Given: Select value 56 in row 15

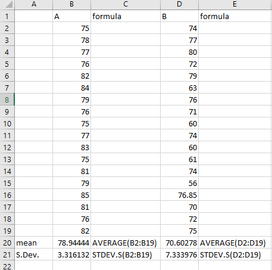Looking at the screenshot, I should [x=179, y=183].
